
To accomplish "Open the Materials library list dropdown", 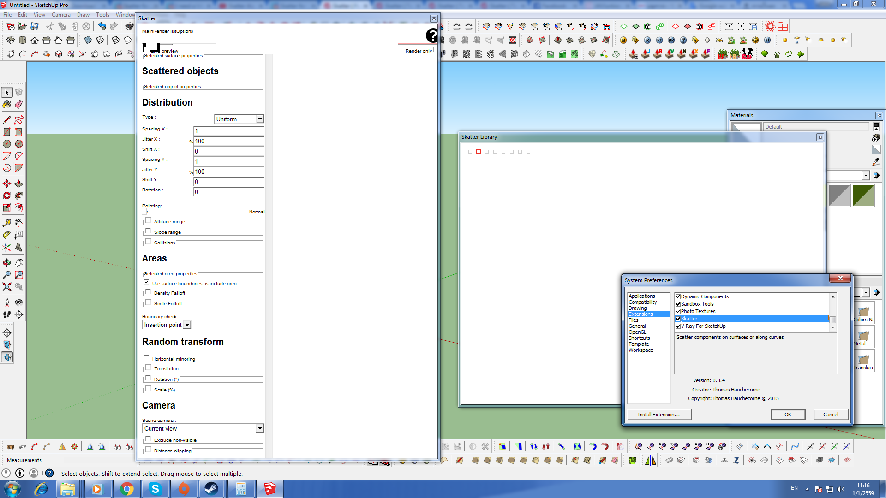I will 866,176.
